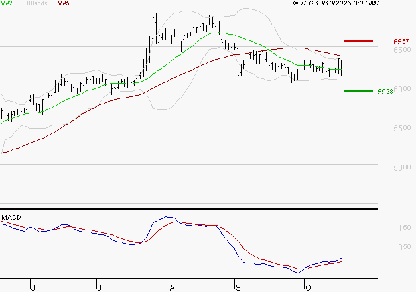Screen dimensions: 416x292
Task: Click the 6500 price axis label
Action: tap(402, 50)
